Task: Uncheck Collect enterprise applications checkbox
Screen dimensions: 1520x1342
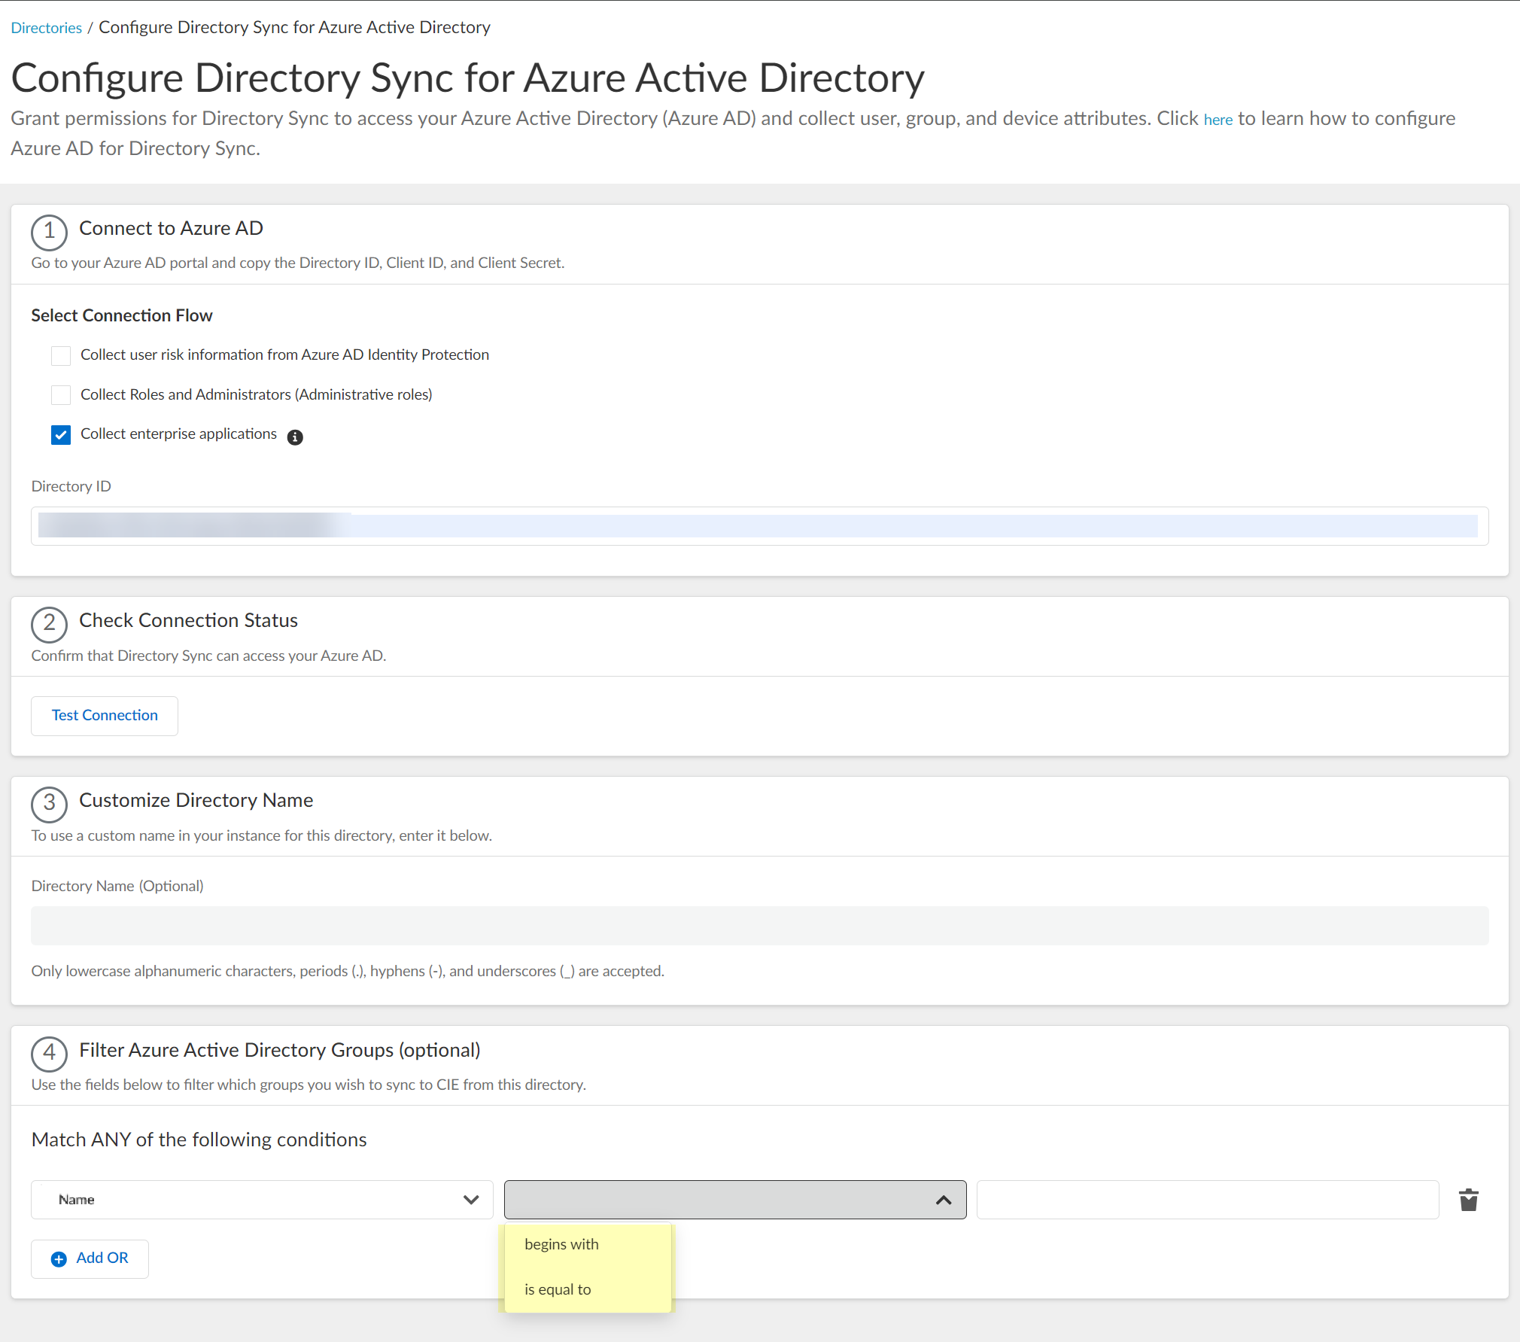Action: click(x=61, y=435)
